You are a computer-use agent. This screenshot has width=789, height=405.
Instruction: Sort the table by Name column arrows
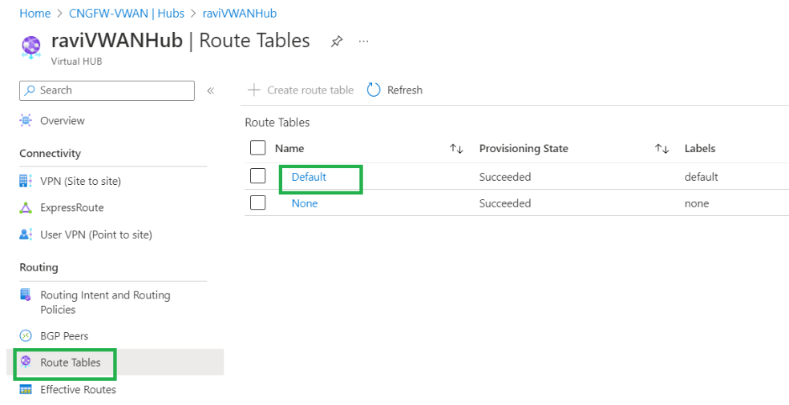point(456,149)
